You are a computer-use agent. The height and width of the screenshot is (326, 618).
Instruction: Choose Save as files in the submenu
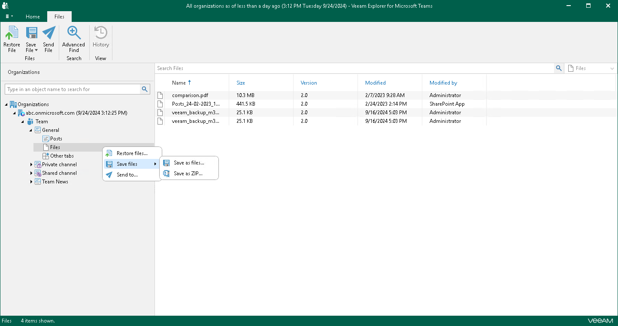click(x=189, y=162)
